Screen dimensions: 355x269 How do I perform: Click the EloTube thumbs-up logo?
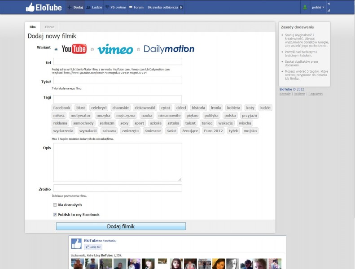31,7
